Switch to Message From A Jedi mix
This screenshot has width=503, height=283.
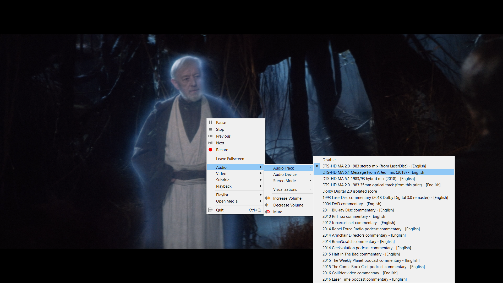coord(384,172)
